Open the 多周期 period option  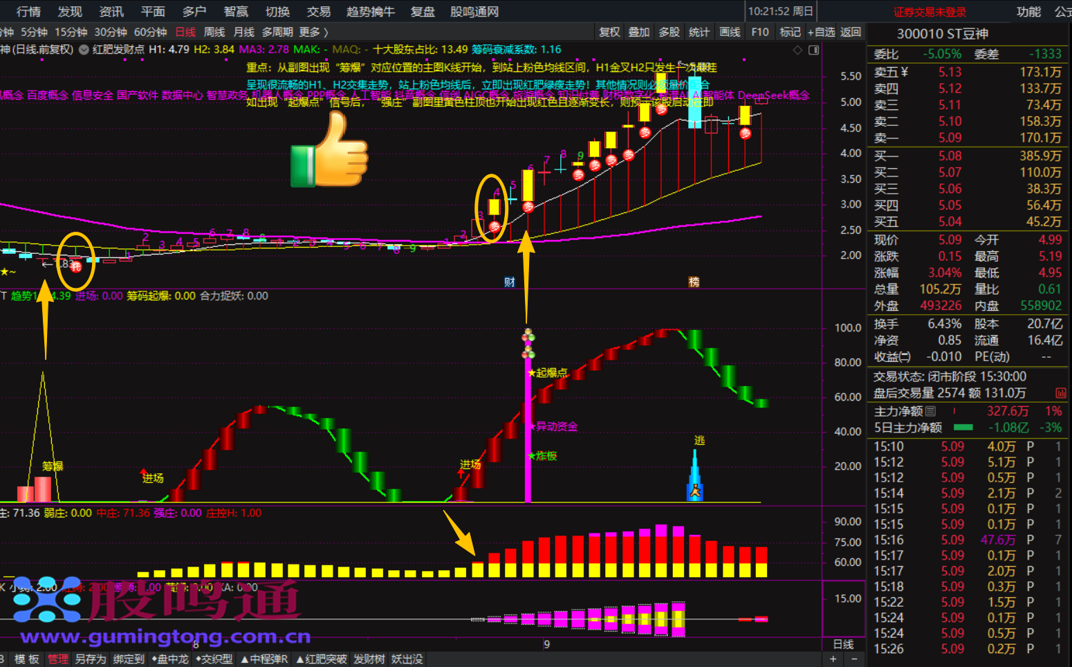[277, 32]
